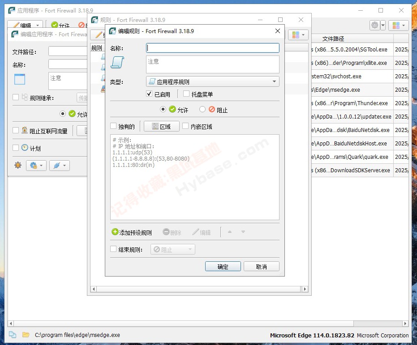Click the 文件路径 column header
This screenshot has width=417, height=345.
pos(333,39)
